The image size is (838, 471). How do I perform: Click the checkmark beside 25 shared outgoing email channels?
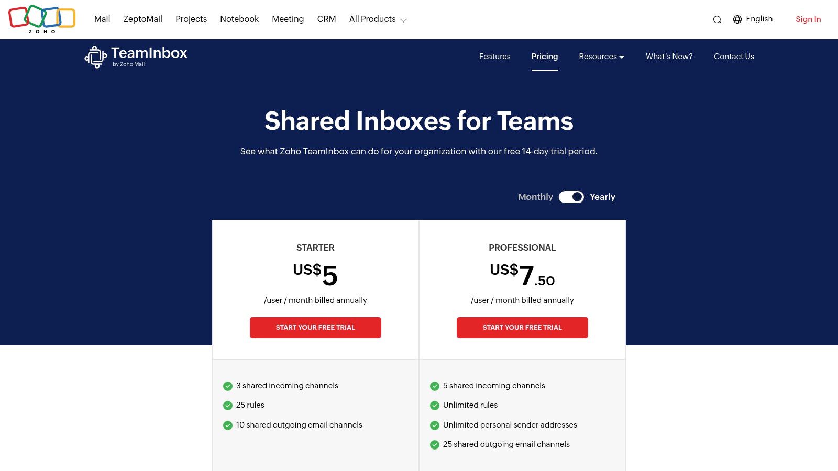pyautogui.click(x=435, y=444)
